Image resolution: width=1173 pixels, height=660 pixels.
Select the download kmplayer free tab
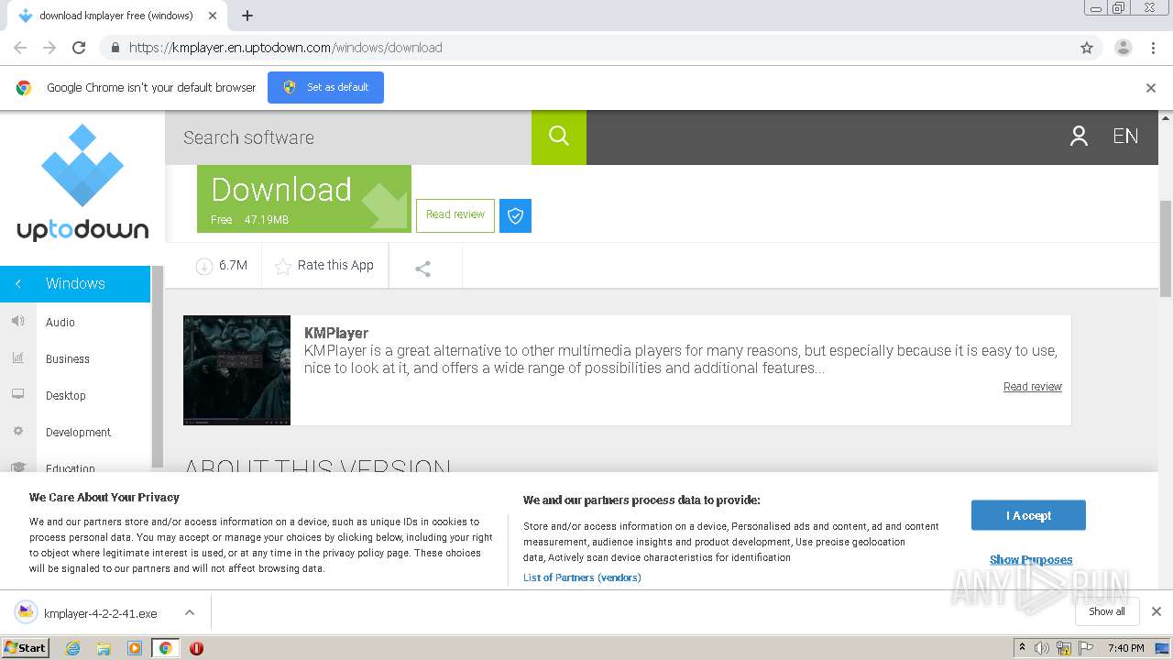117,16
